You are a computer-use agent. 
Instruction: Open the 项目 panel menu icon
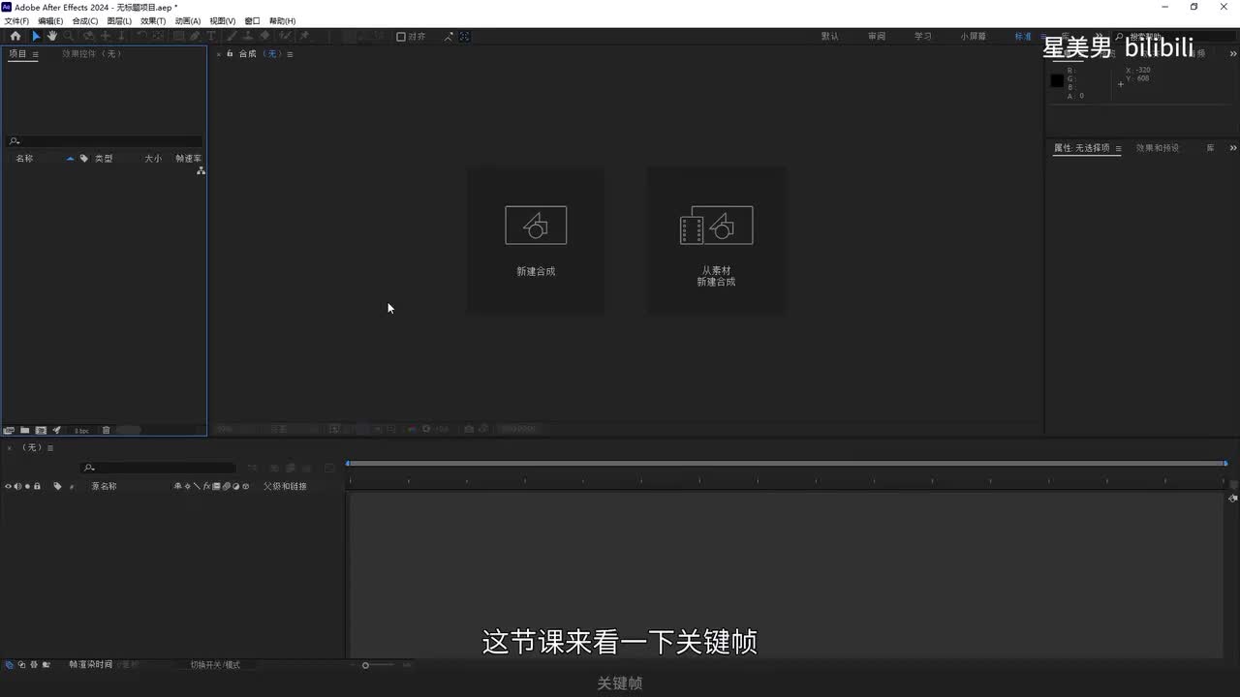point(36,54)
